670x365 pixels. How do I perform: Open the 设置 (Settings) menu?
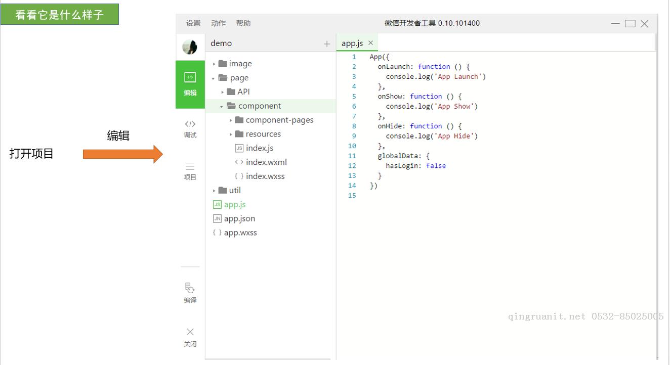click(x=193, y=23)
